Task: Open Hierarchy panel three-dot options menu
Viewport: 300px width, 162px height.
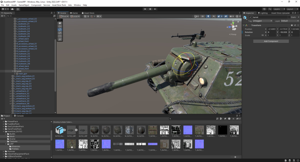Action: [x=54, y=13]
